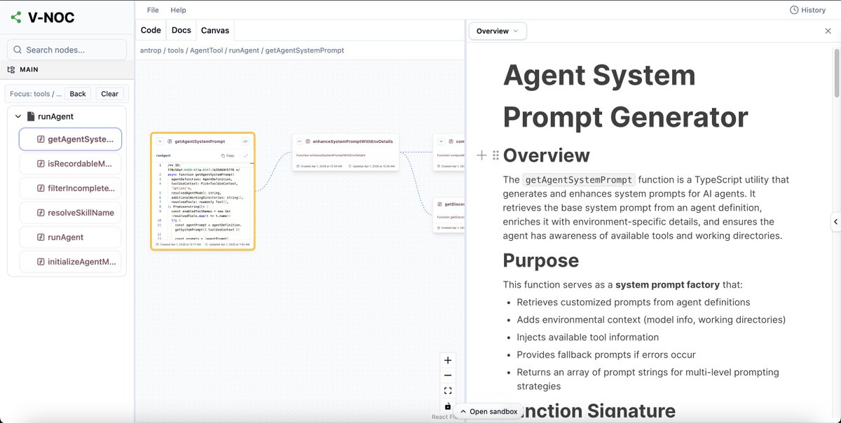
Task: Click the 'Purpose' heading in docs
Action: pos(541,261)
